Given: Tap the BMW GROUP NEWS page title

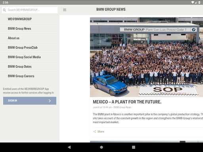Looking at the screenshot, I should pyautogui.click(x=111, y=9).
